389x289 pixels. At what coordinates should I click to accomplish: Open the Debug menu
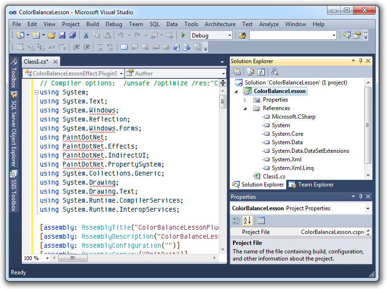[114, 24]
